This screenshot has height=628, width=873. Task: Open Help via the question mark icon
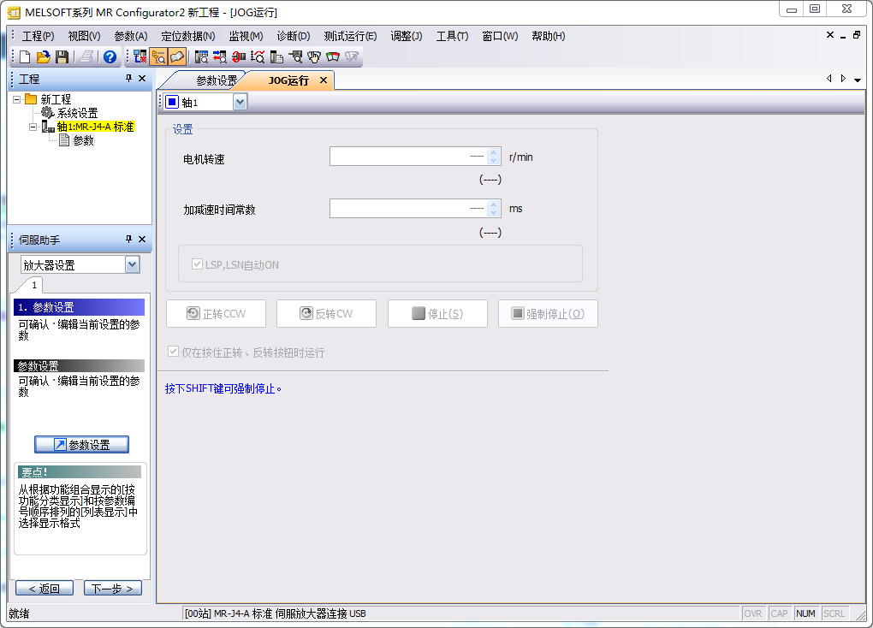coord(110,57)
